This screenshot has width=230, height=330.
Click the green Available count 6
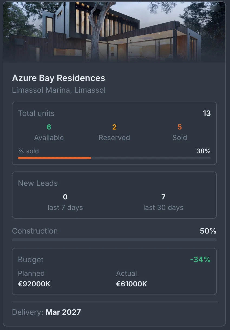(49, 127)
